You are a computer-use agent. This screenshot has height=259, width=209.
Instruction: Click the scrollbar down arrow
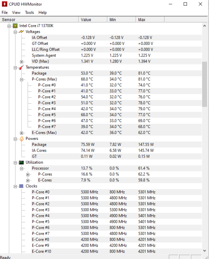205,251
